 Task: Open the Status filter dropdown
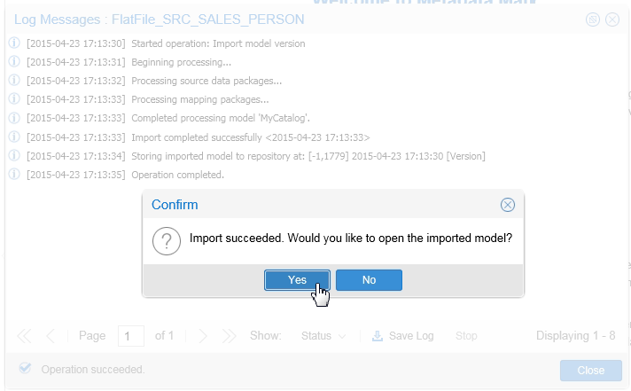(x=322, y=336)
